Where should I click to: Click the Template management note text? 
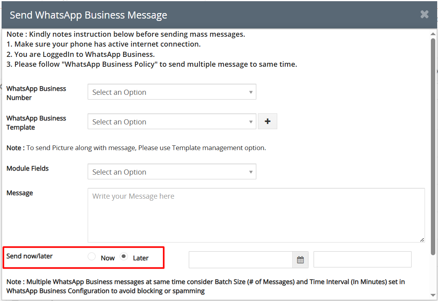136,148
